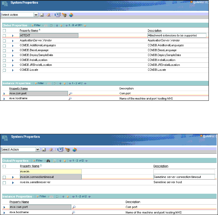218x215 pixels.
Task: Expand mxe.hostname instance row in filtered window
Action: pyautogui.click(x=4, y=213)
